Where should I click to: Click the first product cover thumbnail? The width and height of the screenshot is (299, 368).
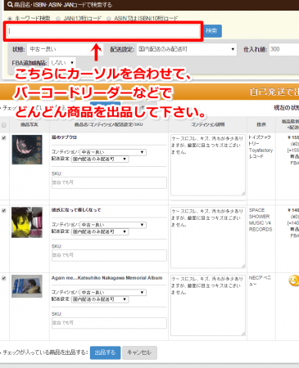coord(27,150)
